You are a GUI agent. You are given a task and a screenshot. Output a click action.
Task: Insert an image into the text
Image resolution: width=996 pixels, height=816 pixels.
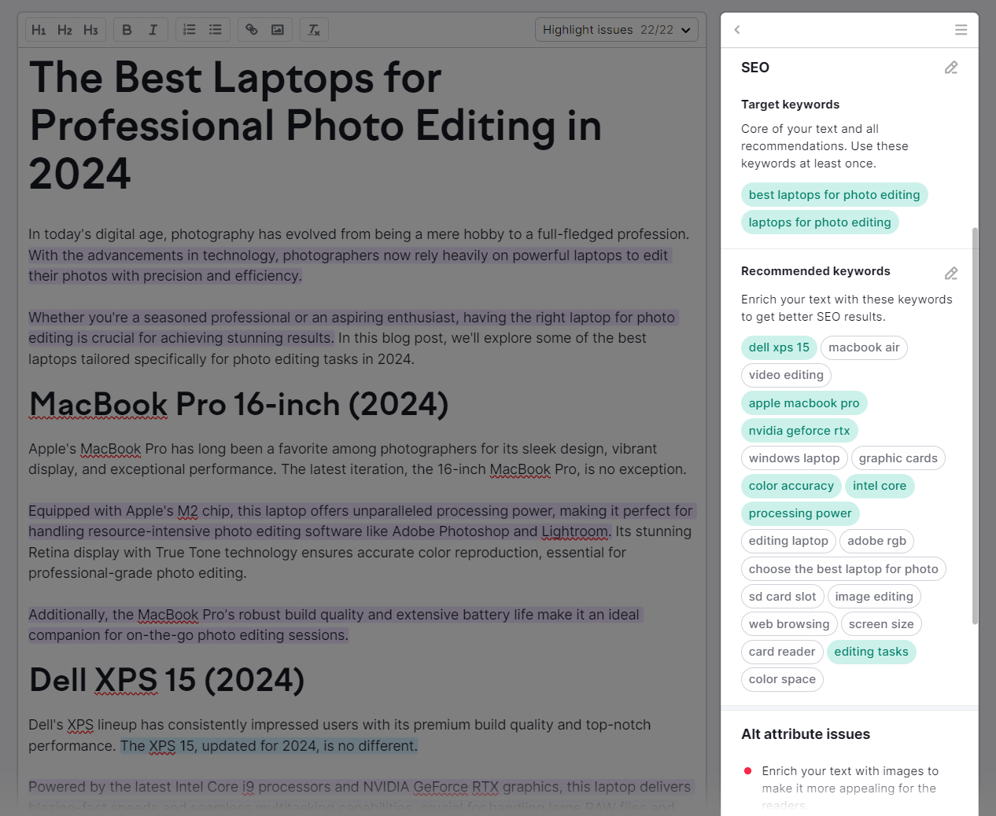tap(277, 29)
